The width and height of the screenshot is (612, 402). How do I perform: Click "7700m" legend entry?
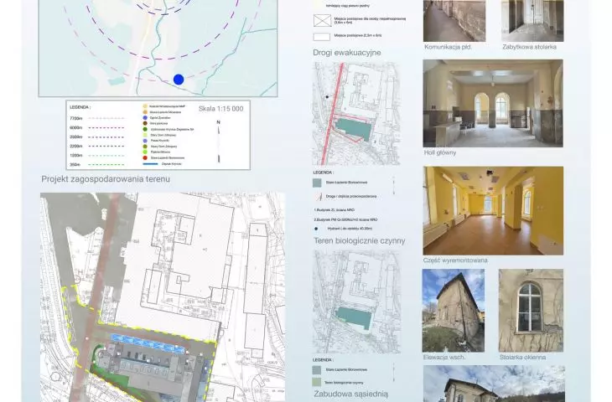click(x=76, y=118)
